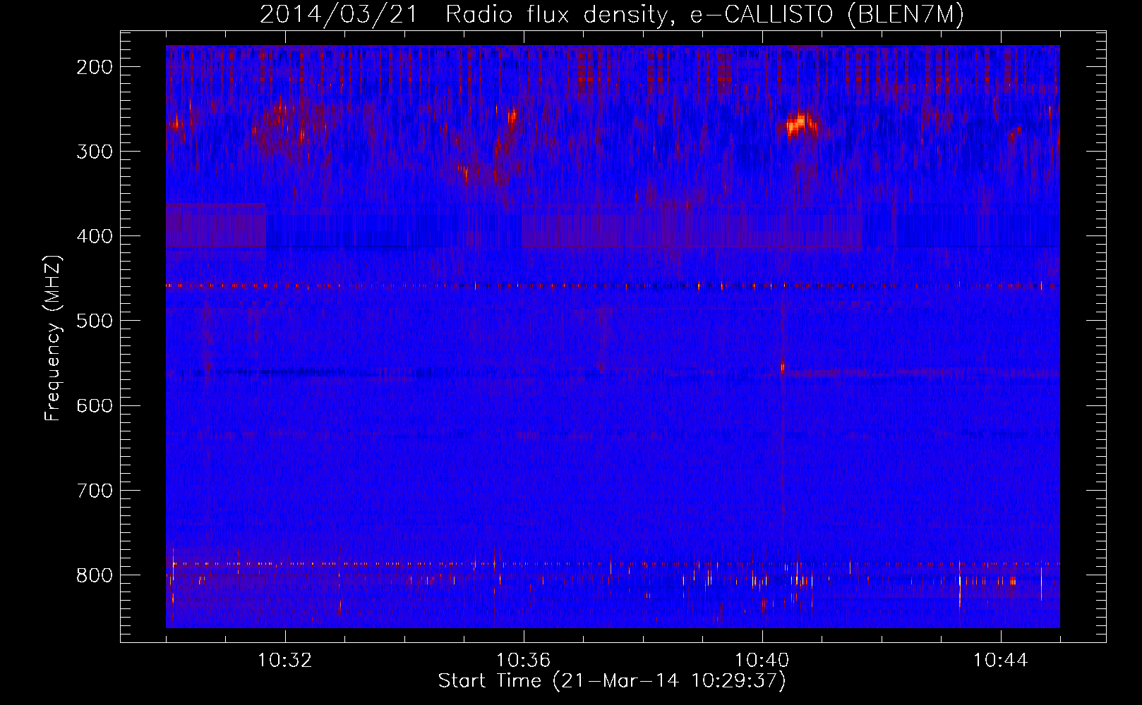The width and height of the screenshot is (1142, 705).
Task: Click the 800 frequency tick label
Action: coord(94,575)
